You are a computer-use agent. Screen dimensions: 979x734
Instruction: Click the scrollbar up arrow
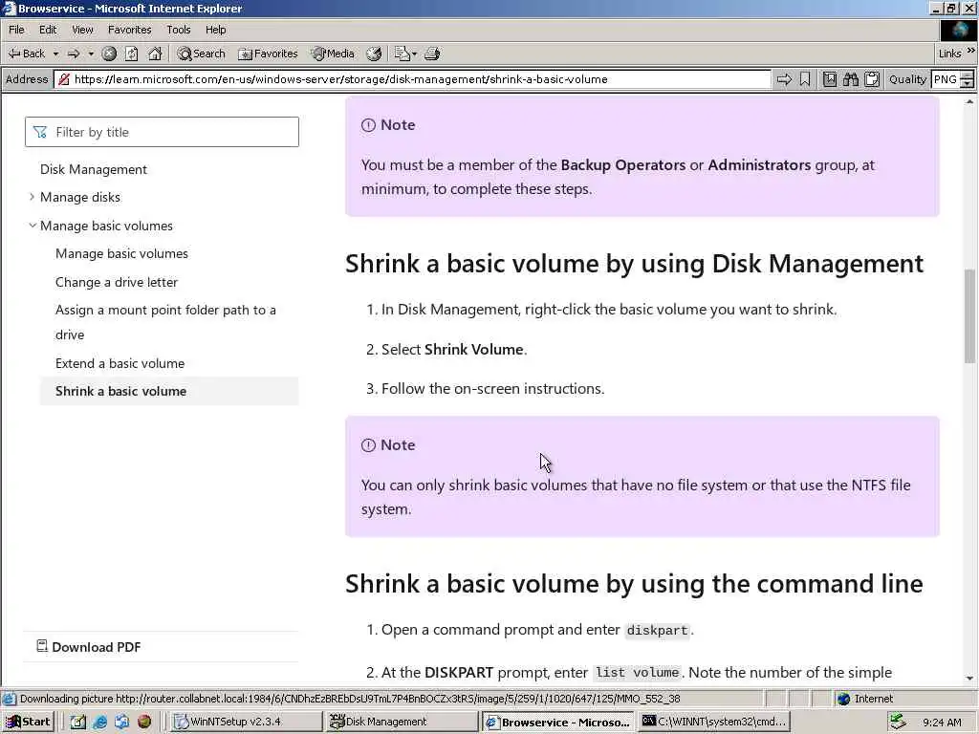pyautogui.click(x=969, y=101)
